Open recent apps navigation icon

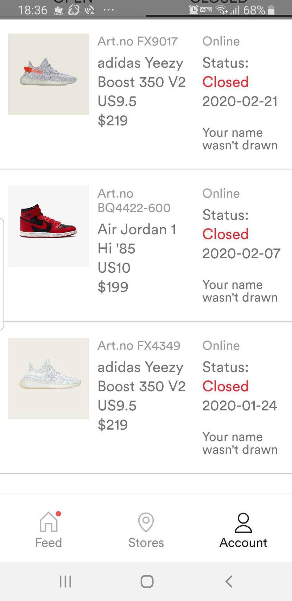[65, 581]
